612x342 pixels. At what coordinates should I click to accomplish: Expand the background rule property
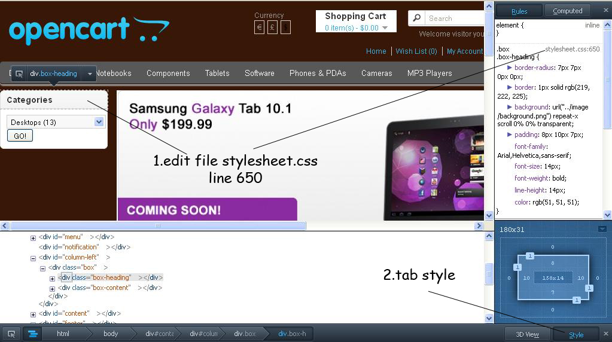point(509,107)
